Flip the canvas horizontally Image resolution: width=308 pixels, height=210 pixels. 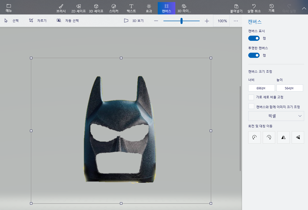(x=283, y=137)
